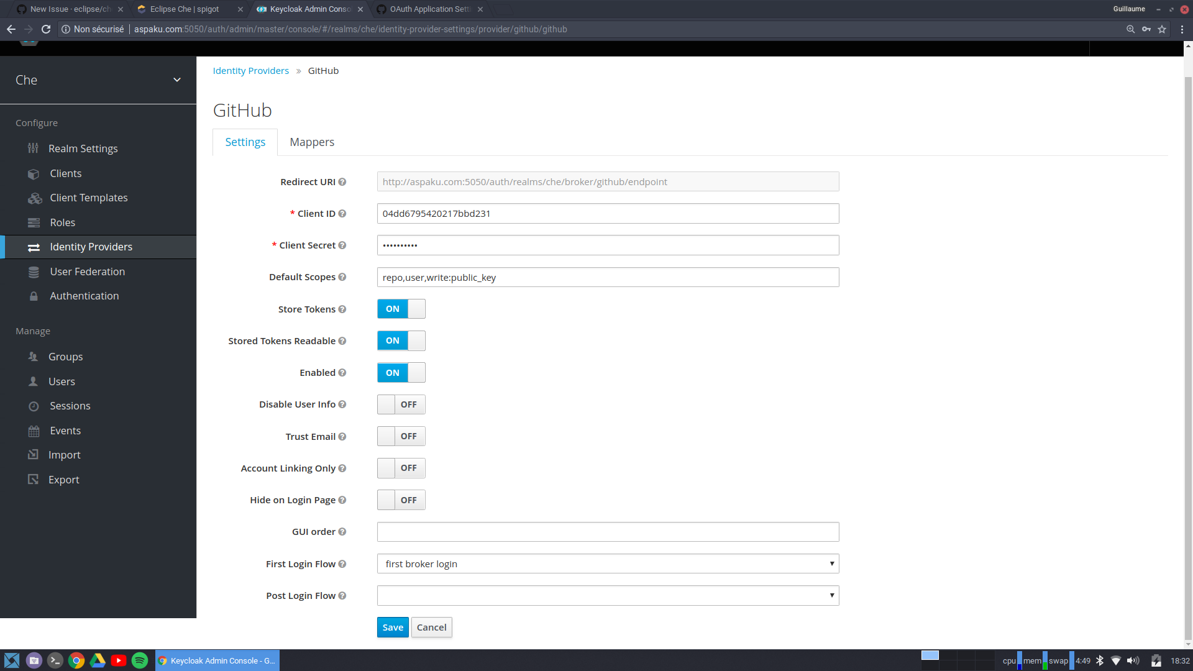Click the Events calendar icon

(34, 431)
